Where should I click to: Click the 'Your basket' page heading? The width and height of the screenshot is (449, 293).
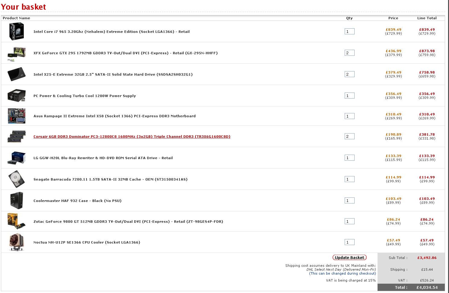[x=24, y=7]
